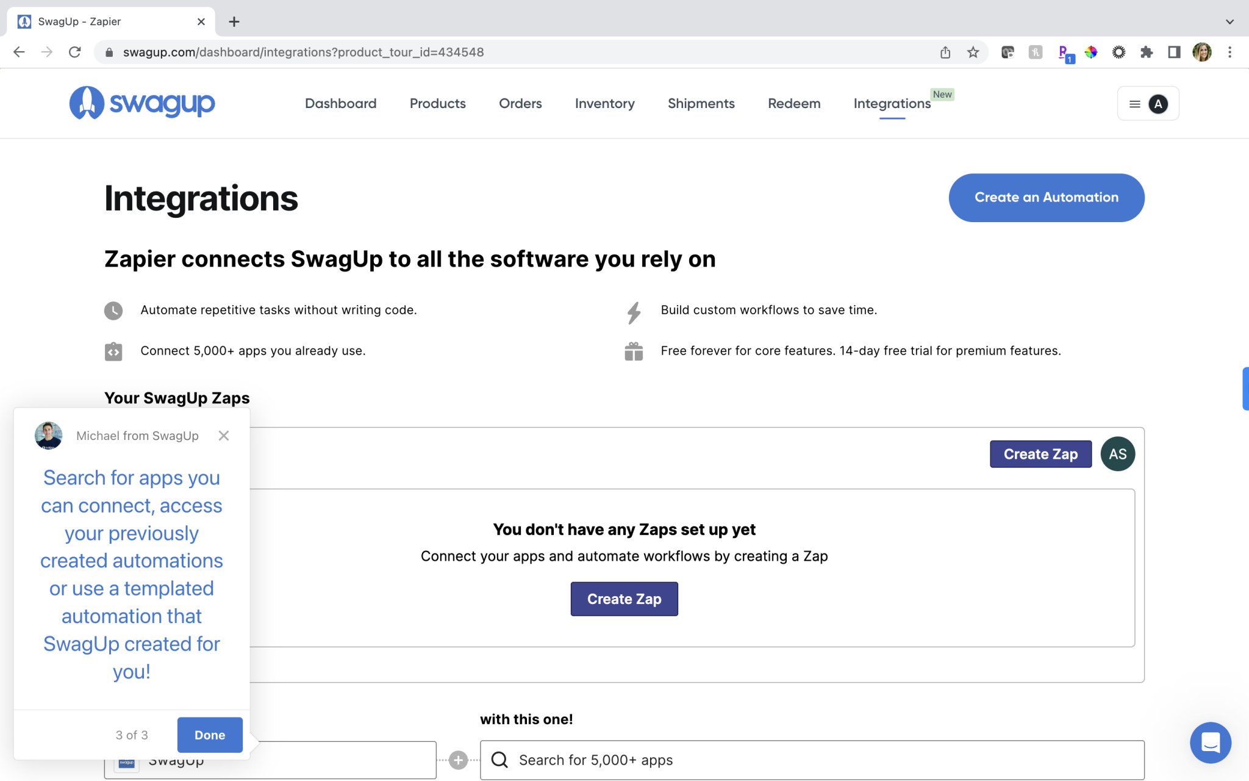Switch to the Shipments tab
1249x781 pixels.
point(701,103)
